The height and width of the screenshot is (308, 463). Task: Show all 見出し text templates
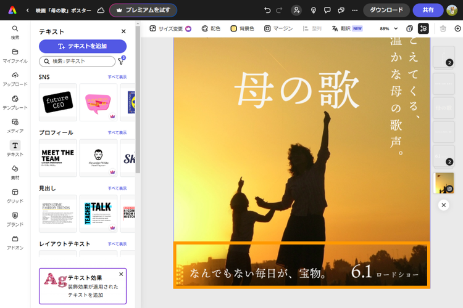117,188
